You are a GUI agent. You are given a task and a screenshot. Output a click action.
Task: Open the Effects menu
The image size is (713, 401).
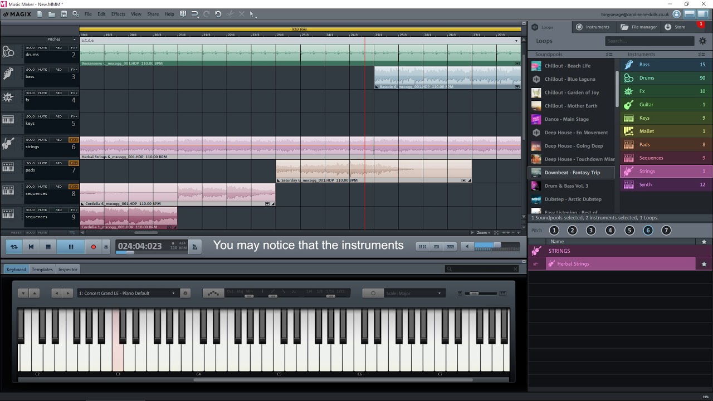point(118,14)
